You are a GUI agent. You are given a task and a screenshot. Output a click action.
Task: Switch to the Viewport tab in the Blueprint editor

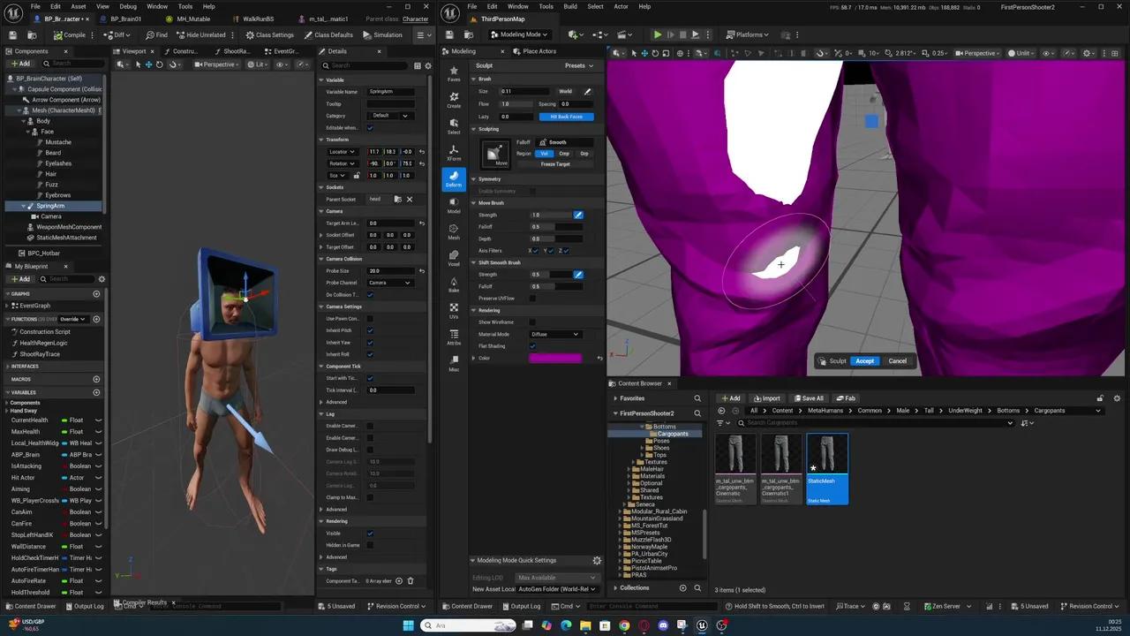pos(132,51)
